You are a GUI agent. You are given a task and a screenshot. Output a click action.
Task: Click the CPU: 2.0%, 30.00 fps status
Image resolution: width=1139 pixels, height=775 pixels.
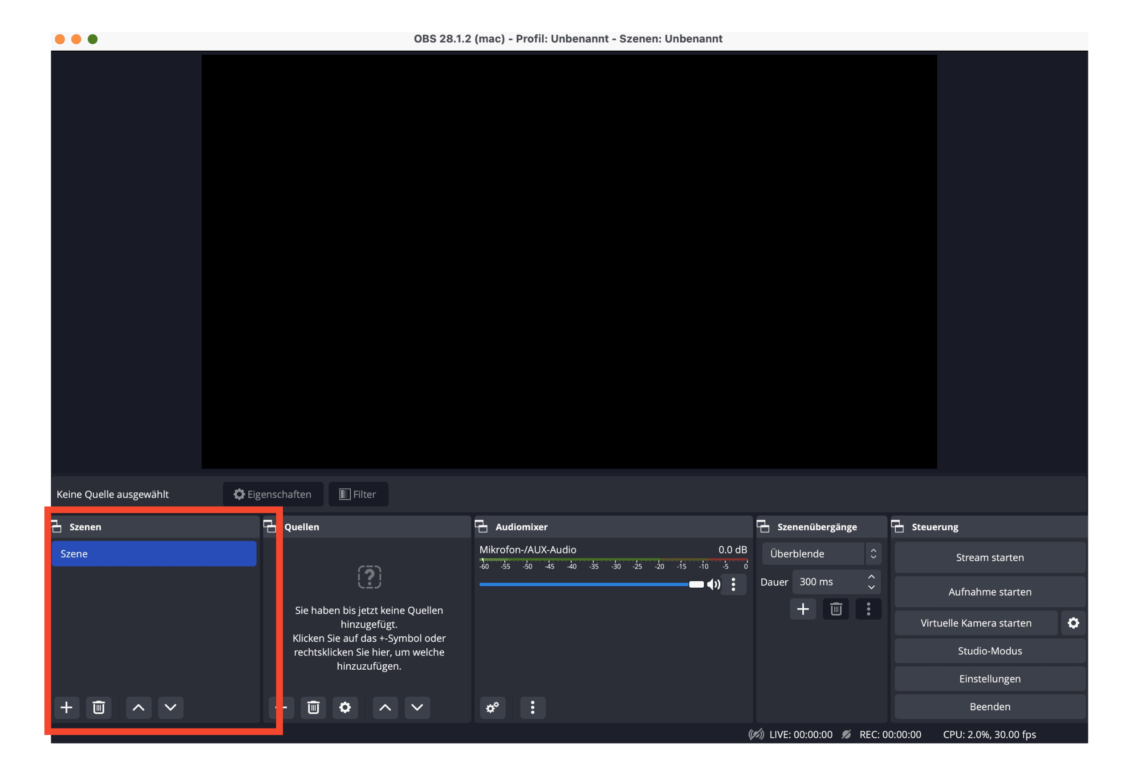[x=990, y=734]
